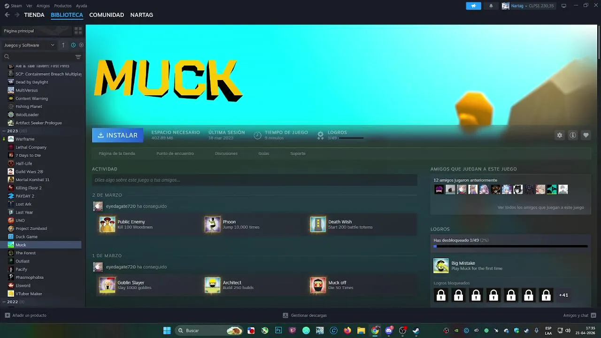Image resolution: width=601 pixels, height=338 pixels.
Task: Switch to the TIENDA tab
Action: (34, 15)
